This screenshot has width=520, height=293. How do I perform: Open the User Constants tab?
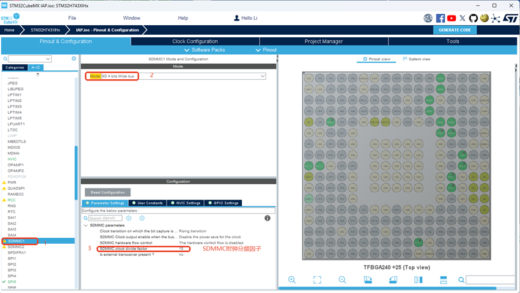coord(147,203)
